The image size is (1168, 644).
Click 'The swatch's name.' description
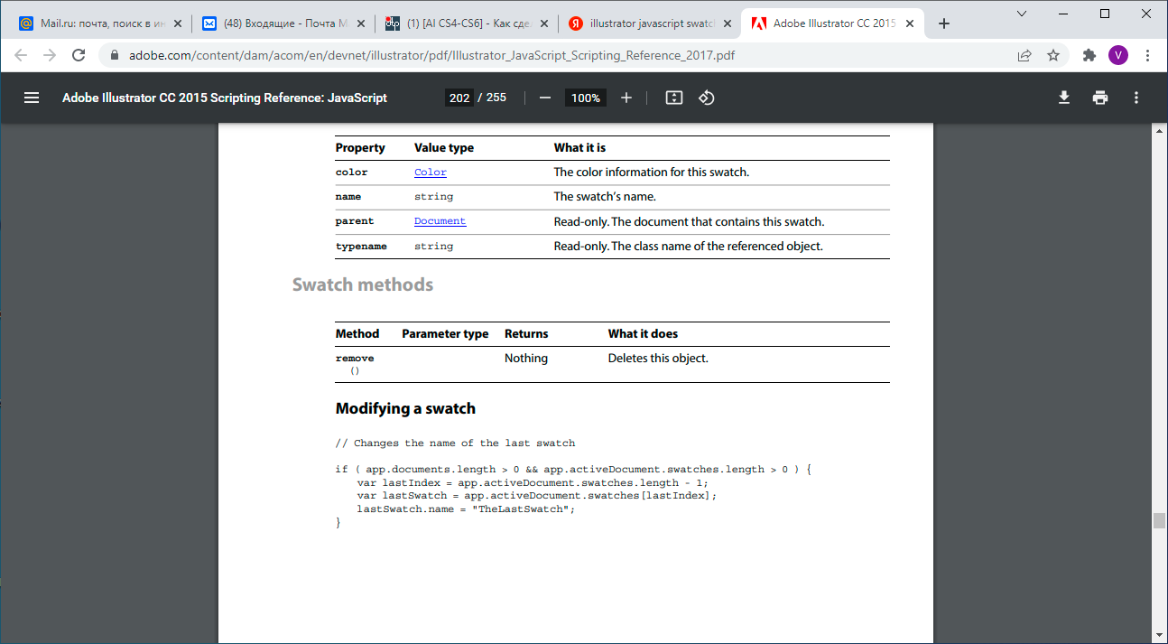pyautogui.click(x=605, y=196)
